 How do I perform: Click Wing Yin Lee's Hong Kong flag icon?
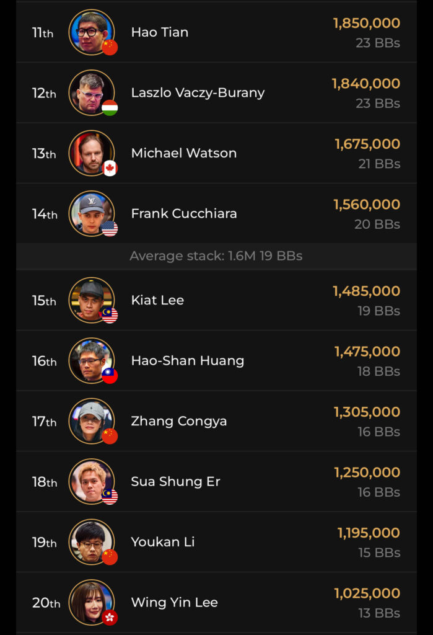click(110, 618)
